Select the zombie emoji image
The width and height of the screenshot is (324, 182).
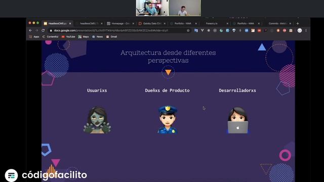pyautogui.click(x=97, y=120)
